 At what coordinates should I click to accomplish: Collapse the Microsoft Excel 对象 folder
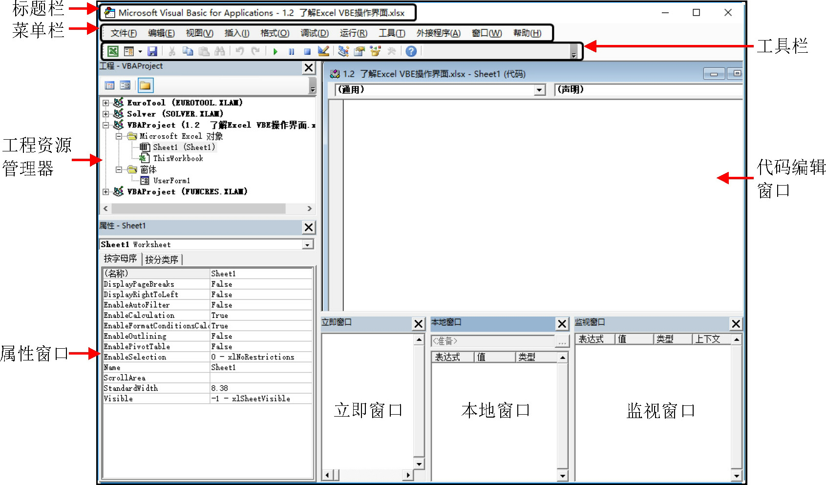click(x=119, y=136)
